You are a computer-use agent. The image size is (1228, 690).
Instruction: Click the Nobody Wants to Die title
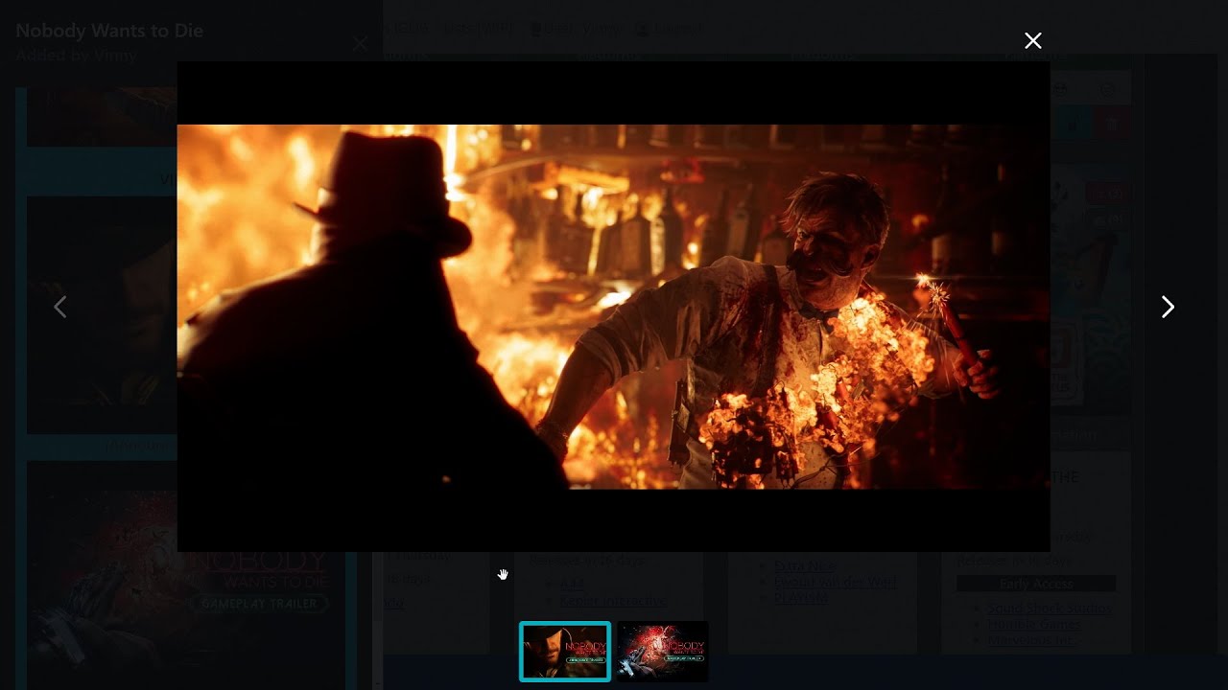[109, 31]
